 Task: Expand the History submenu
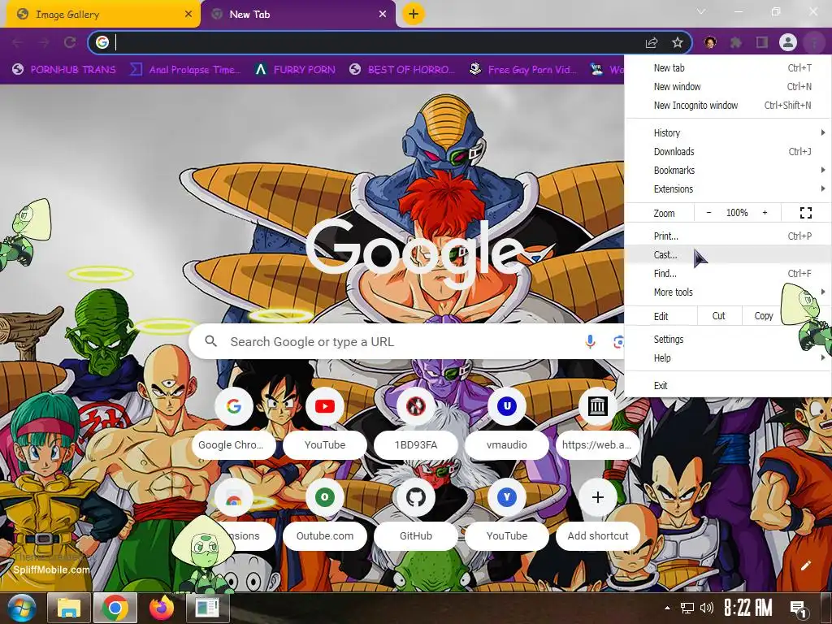click(727, 132)
